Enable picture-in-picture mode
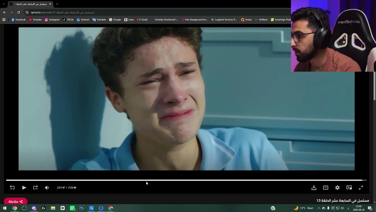The height and width of the screenshot is (212, 376). click(349, 188)
